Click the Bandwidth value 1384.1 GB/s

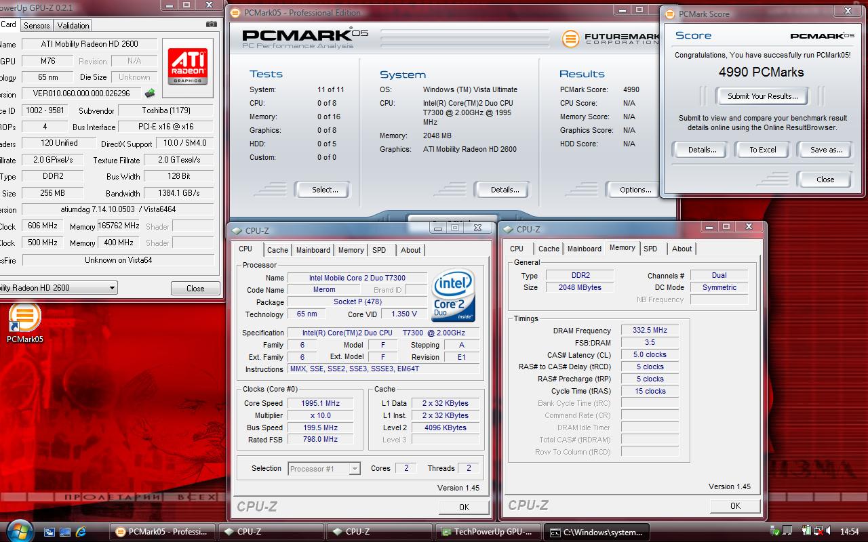pos(179,193)
